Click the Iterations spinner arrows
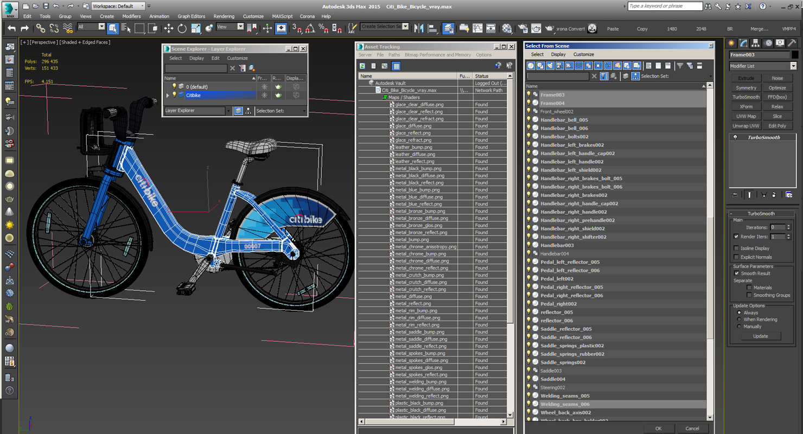Image resolution: width=803 pixels, height=434 pixels. 788,227
